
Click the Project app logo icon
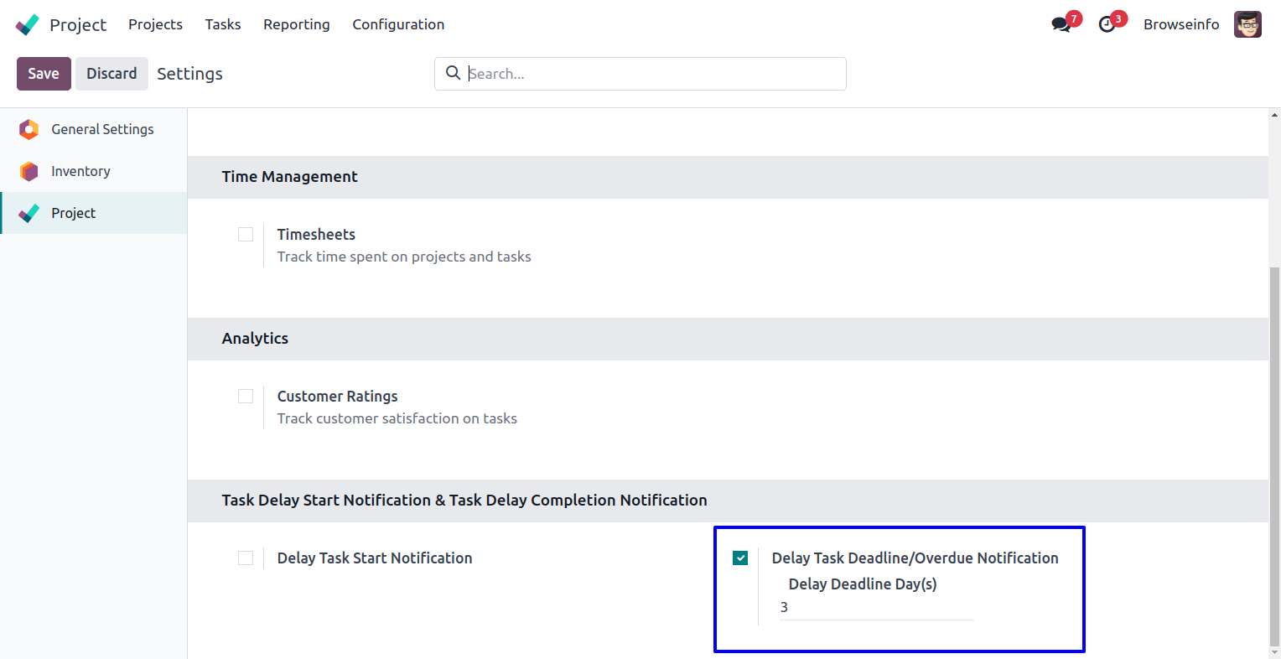pos(28,24)
